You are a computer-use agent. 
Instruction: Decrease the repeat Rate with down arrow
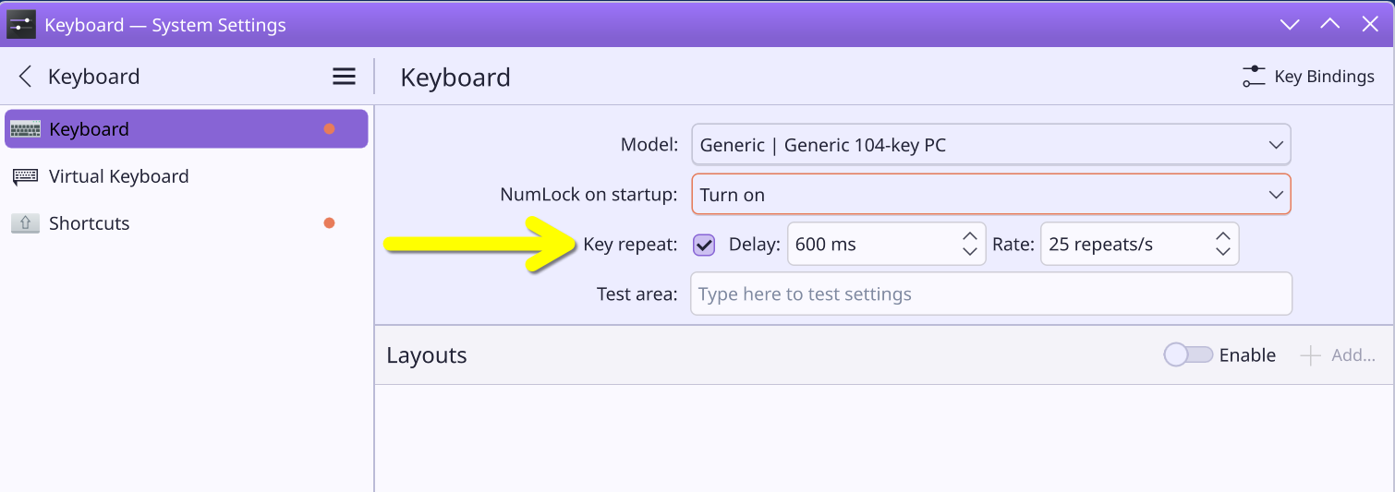(x=1223, y=252)
